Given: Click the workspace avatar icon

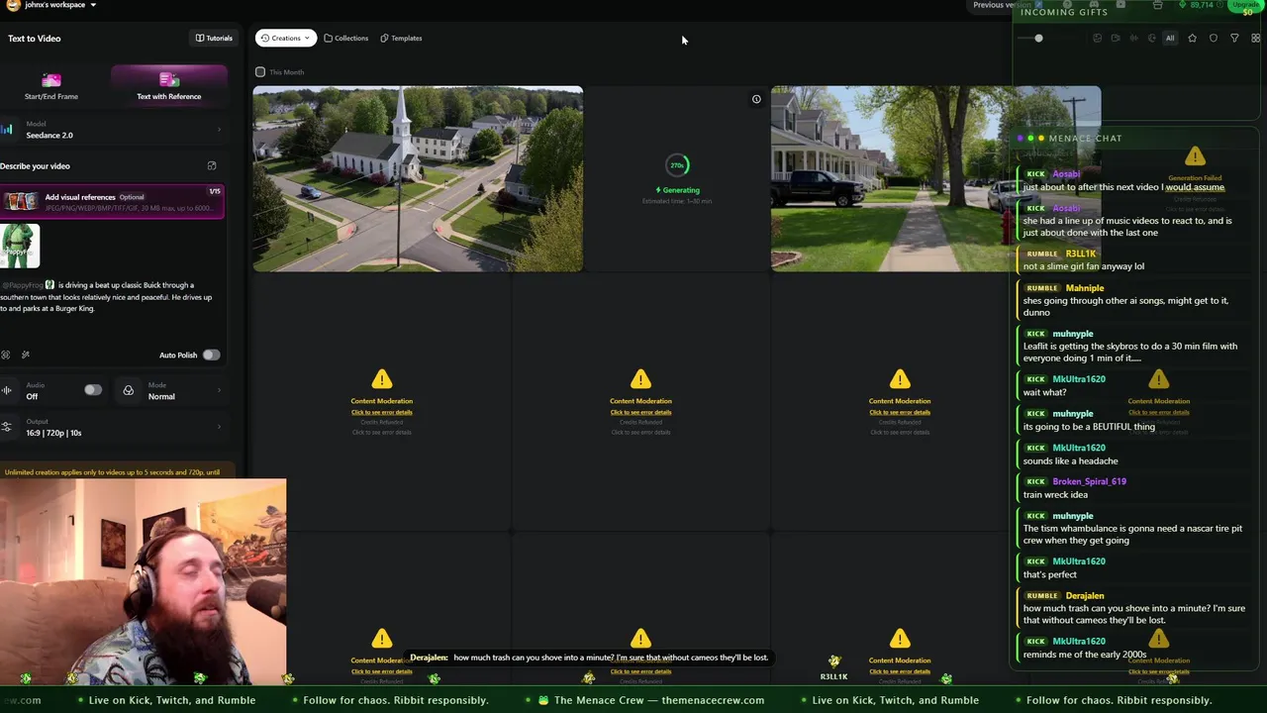Looking at the screenshot, I should (x=13, y=5).
